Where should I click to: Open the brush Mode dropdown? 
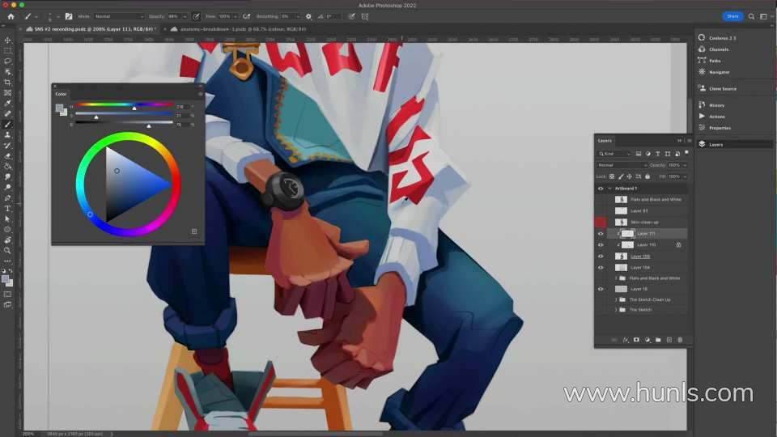pyautogui.click(x=118, y=16)
